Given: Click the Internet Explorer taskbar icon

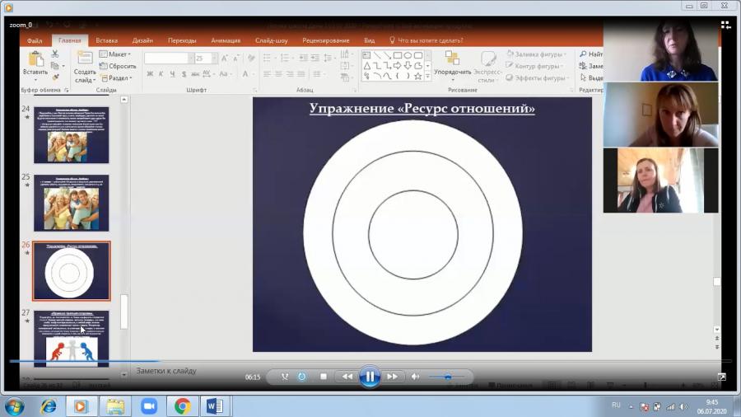Looking at the screenshot, I should [x=49, y=406].
